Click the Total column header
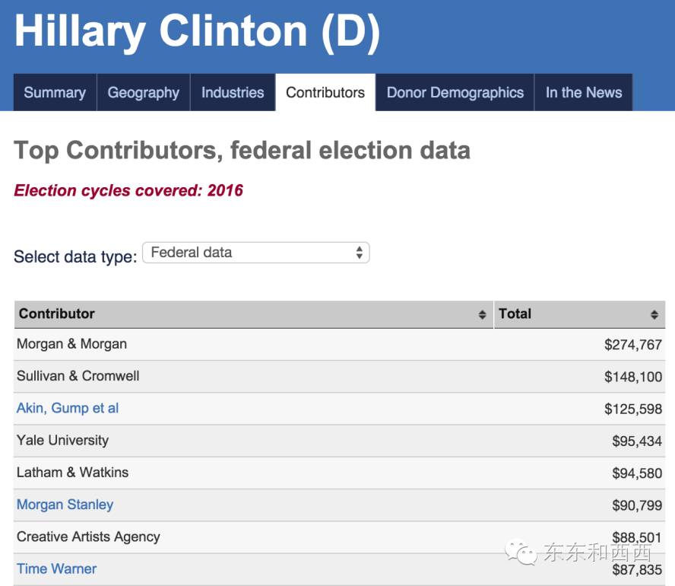Viewport: 675px width, 586px height. (x=515, y=314)
